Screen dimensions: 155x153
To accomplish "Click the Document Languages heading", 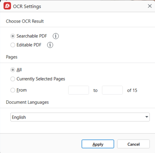I will 27,102.
